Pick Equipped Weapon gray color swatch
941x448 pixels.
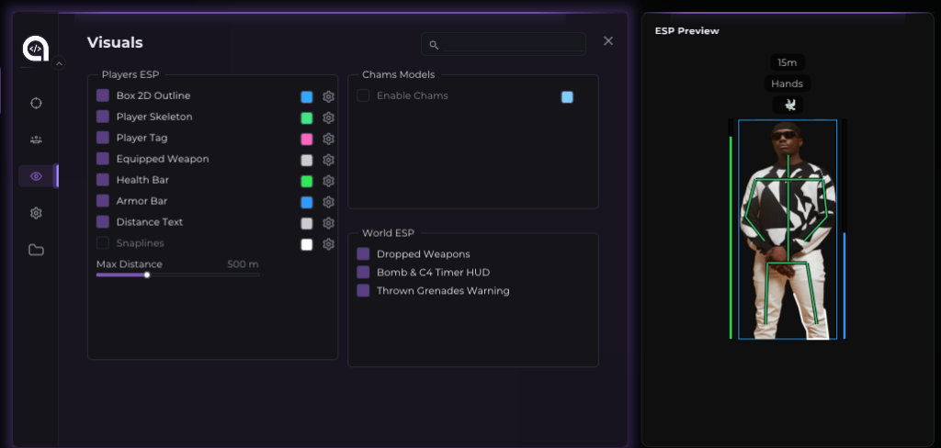coord(307,160)
